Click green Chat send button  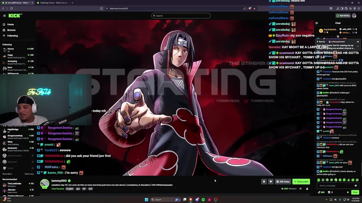pos(355,192)
